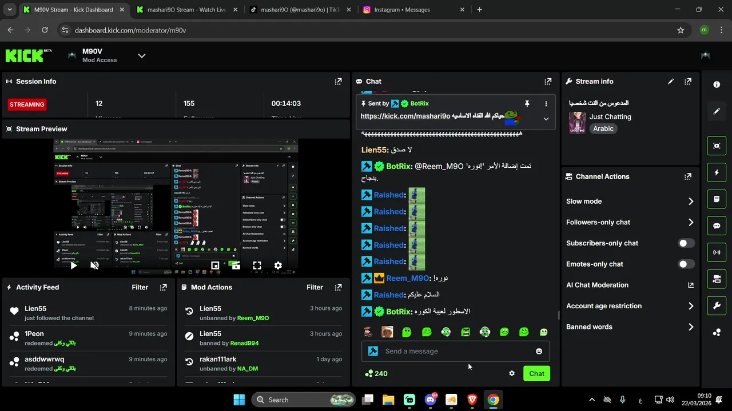Open Windows Start menu
The image size is (732, 411).
click(239, 400)
